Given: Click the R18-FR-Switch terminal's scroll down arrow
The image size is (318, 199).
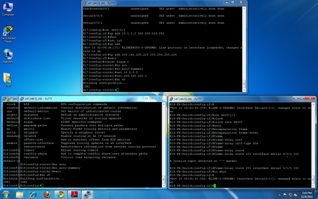Looking at the screenshot, I should [x=313, y=186].
